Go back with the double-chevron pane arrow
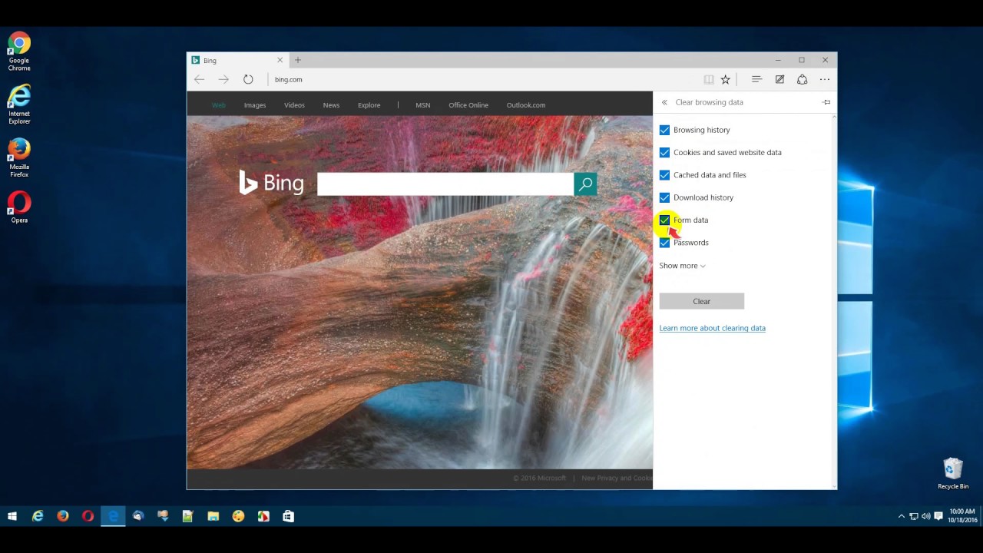This screenshot has width=983, height=553. pos(664,102)
